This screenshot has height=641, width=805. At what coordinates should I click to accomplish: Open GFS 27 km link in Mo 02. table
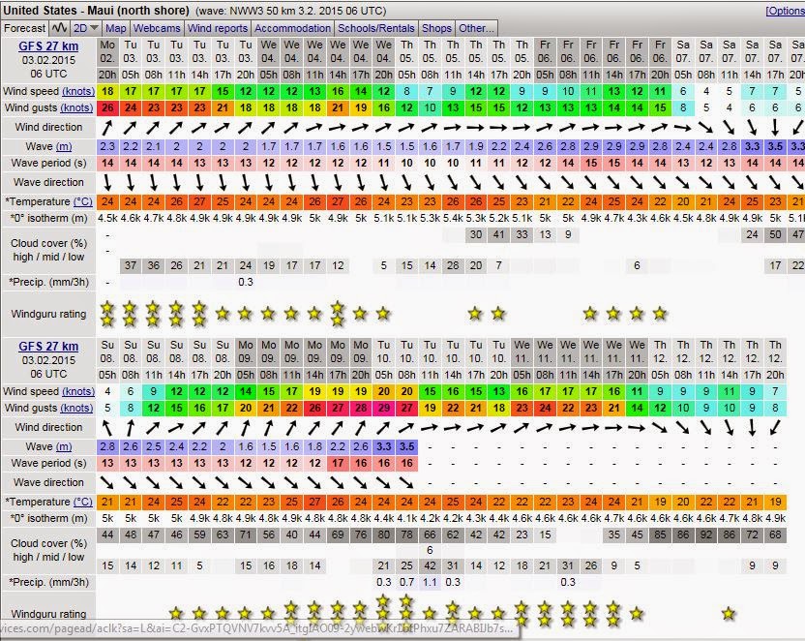tap(48, 46)
